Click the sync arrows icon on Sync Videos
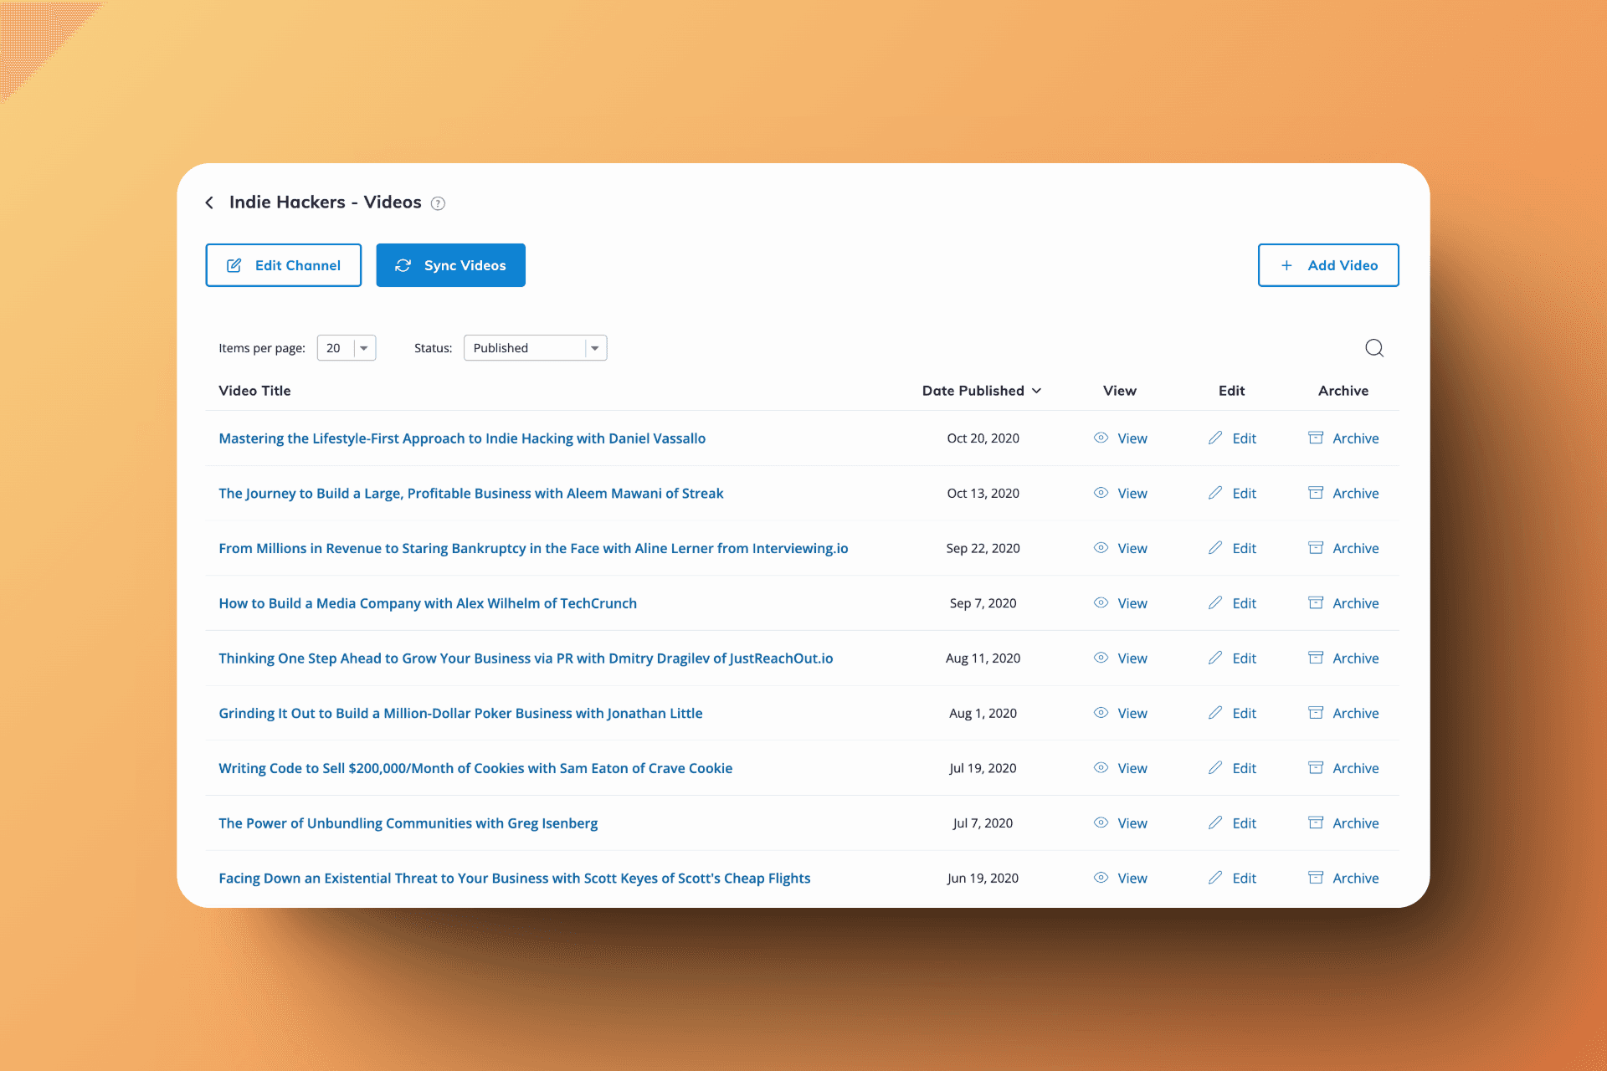 click(403, 265)
